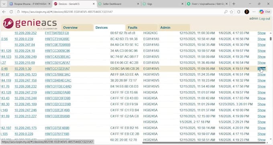273x145 pixels.
Task: Open IP link 10.209.0.239
Action: 24,39
